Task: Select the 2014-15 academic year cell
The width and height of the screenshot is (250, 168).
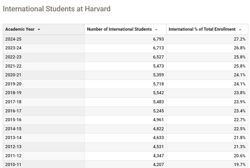Action: pos(44,129)
